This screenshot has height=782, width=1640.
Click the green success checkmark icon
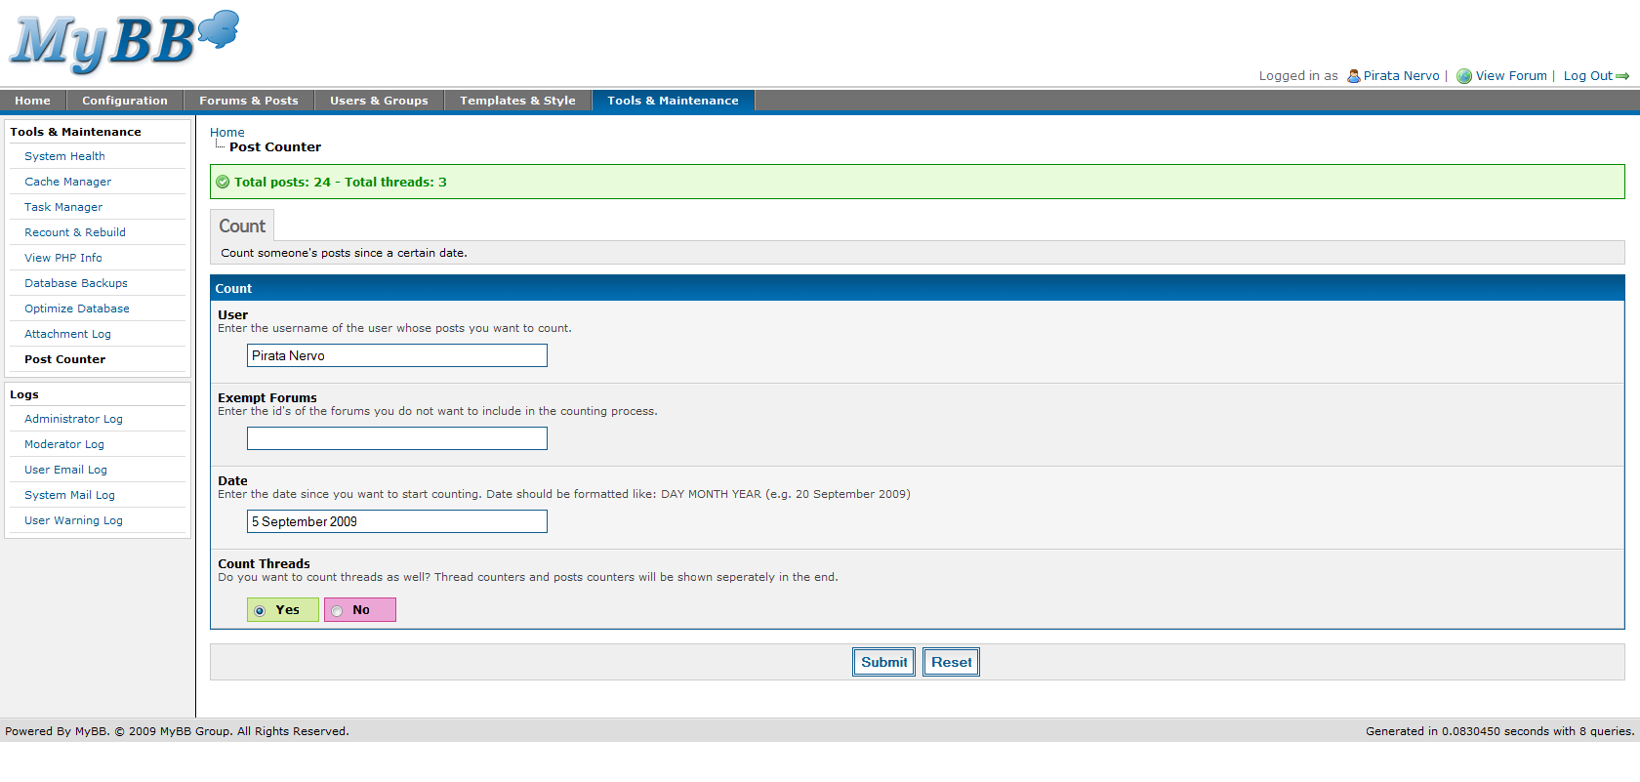223,182
